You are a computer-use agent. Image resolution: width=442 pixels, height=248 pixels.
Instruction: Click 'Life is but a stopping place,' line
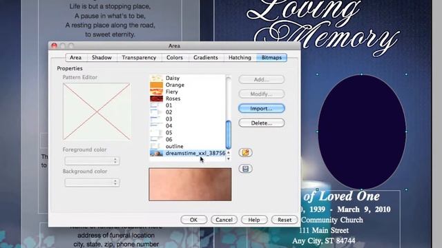click(110, 6)
